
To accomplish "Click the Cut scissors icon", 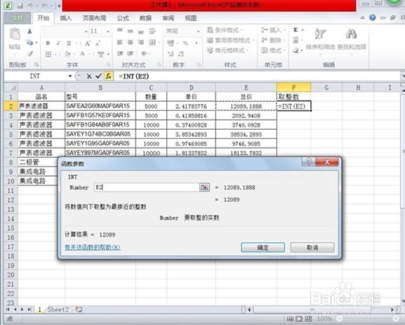I will pos(29,32).
